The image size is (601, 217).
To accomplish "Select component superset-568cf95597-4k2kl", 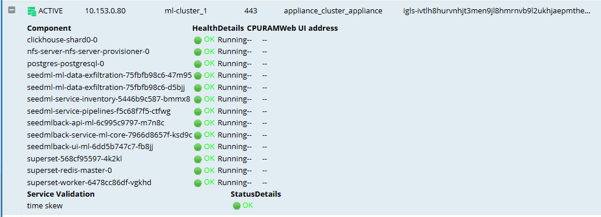I will tap(74, 158).
